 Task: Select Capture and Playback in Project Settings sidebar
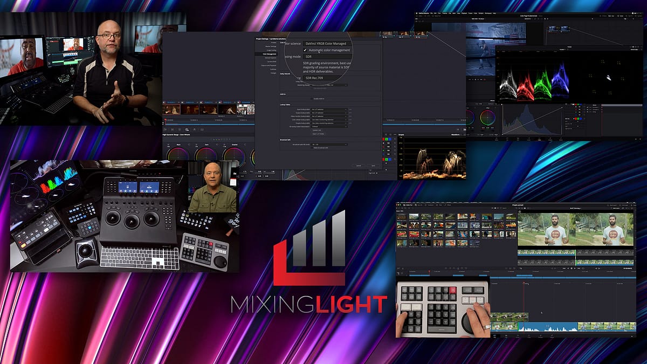pos(270,65)
